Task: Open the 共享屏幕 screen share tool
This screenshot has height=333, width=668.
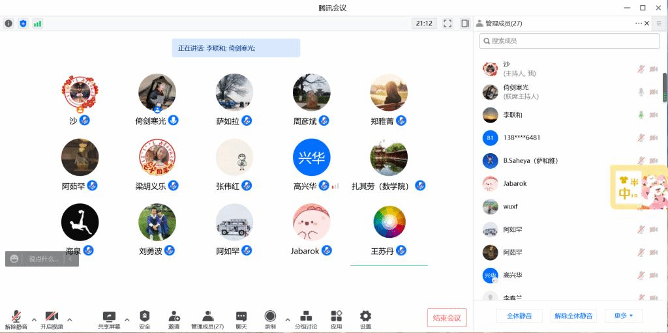Action: click(109, 319)
